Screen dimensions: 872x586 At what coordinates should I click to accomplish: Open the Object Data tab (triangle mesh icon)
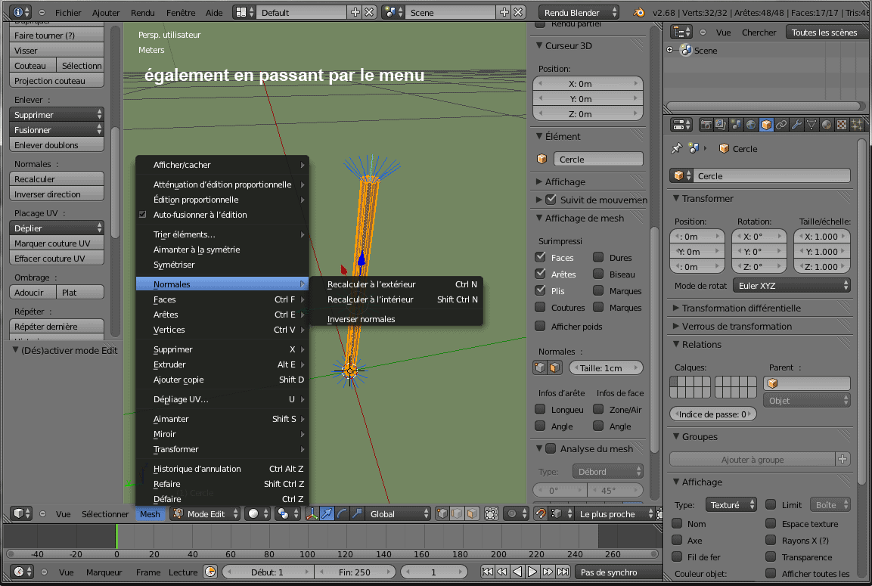click(811, 125)
